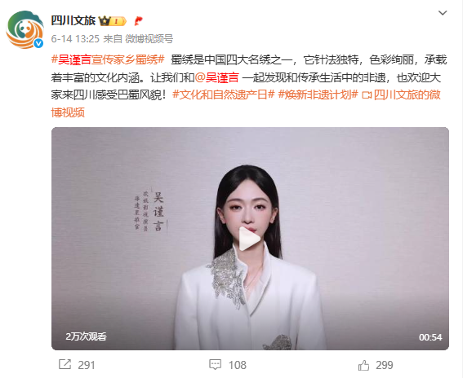Open hashtag #焕新非遗计划#

(x=318, y=94)
